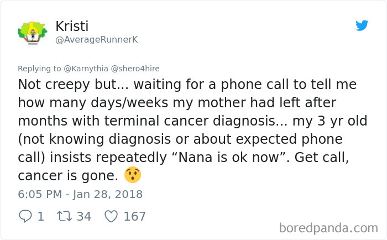Screen dimensions: 387x240
Task: Click the reply speech bubble icon
Action: pos(25,216)
